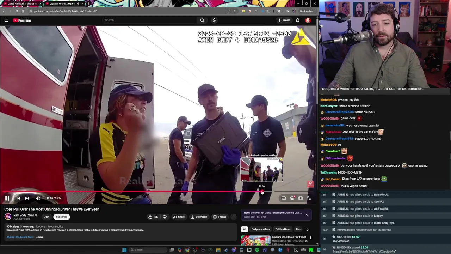This screenshot has height=254, width=451.
Task: Click the Windows Start button
Action: tap(124, 250)
